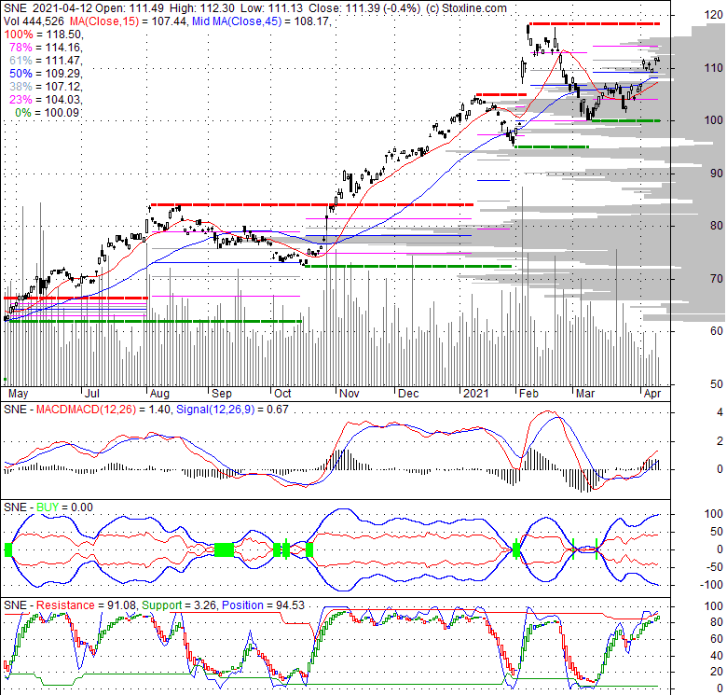The width and height of the screenshot is (727, 695).
Task: Click the long red resistance line near 84
Action: 312,204
